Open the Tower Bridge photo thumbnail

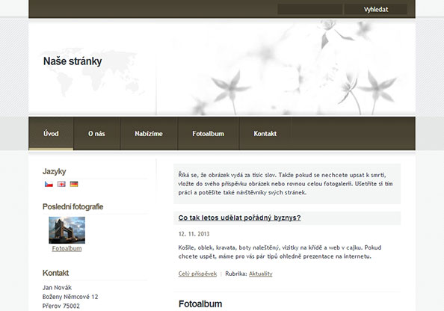pyautogui.click(x=67, y=230)
